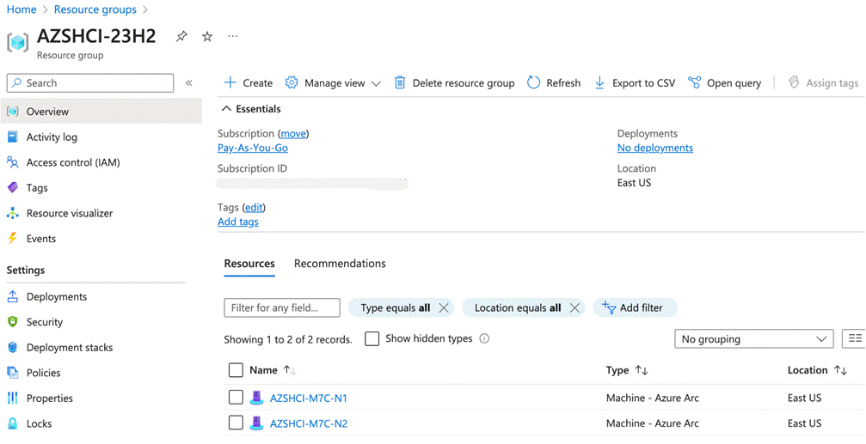Remove the Type equals all filter
This screenshot has height=444, width=866.
click(x=444, y=307)
